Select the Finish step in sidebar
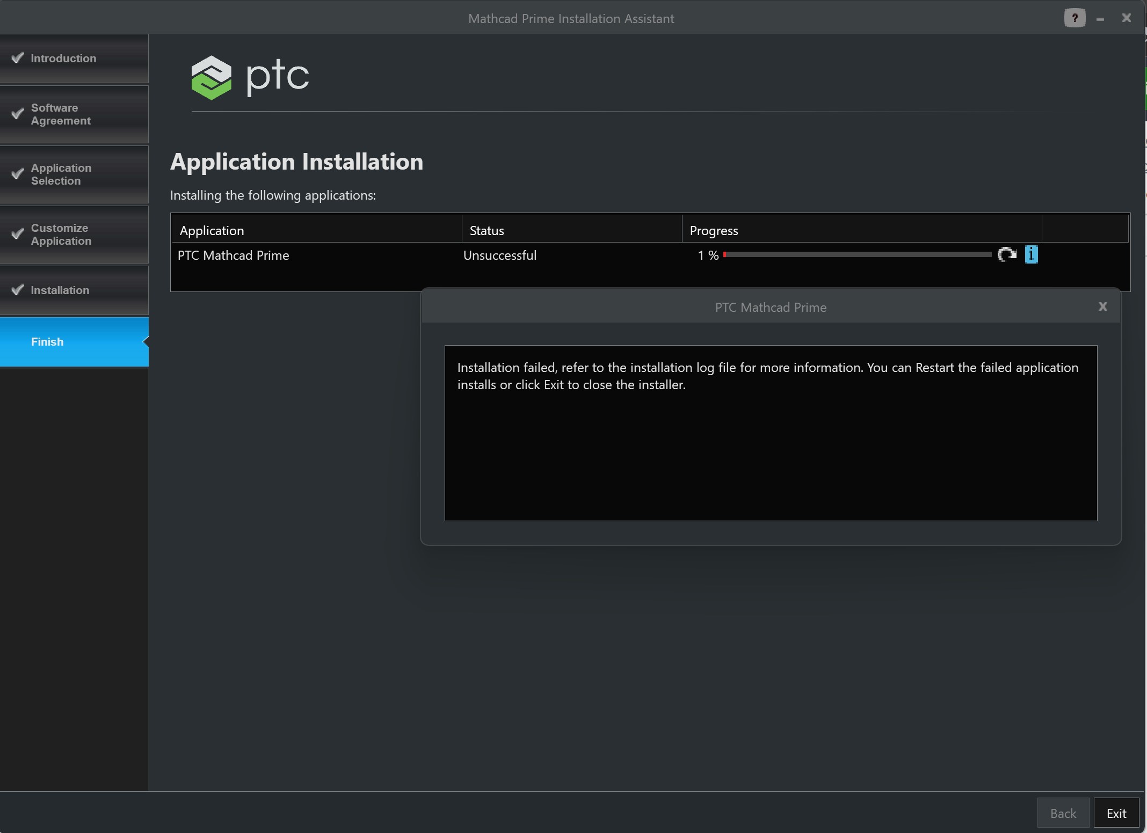Screen dimensions: 1147x833 pyautogui.click(x=64, y=342)
